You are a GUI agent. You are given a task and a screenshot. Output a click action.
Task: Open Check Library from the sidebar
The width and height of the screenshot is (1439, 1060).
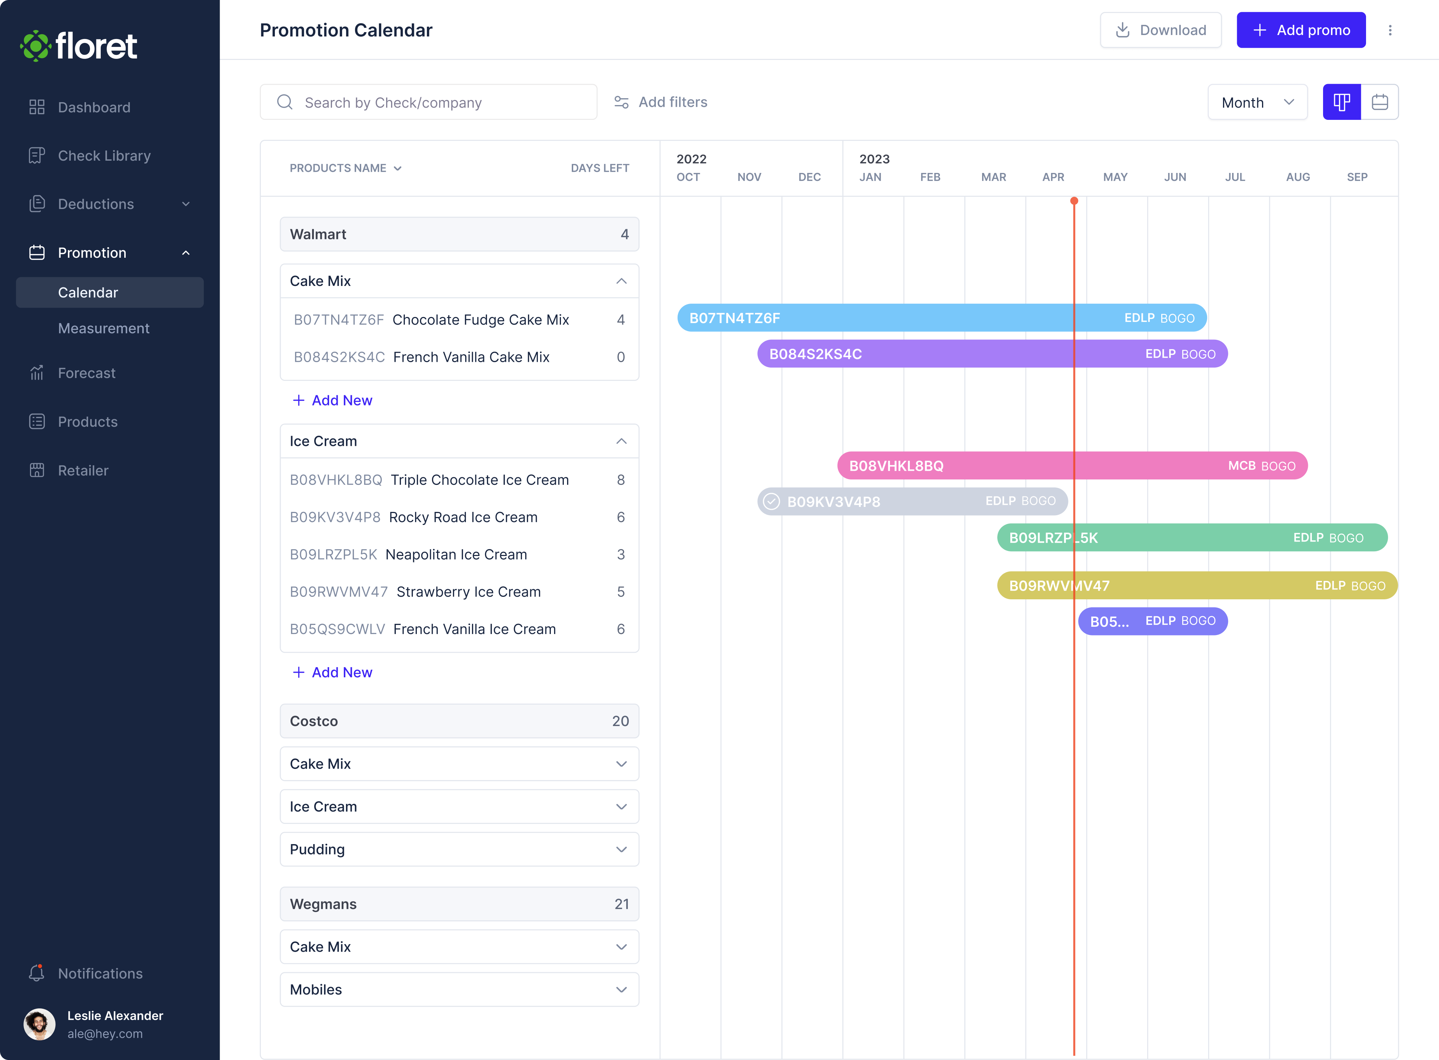tap(104, 156)
